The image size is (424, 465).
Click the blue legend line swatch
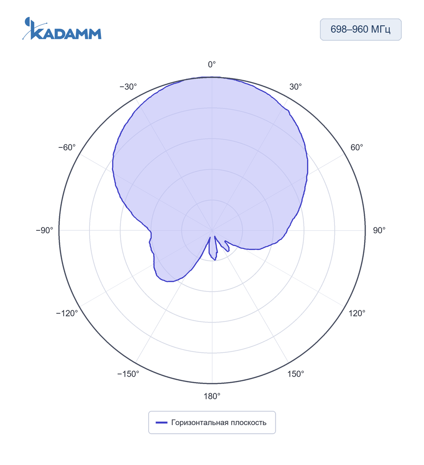click(x=161, y=422)
